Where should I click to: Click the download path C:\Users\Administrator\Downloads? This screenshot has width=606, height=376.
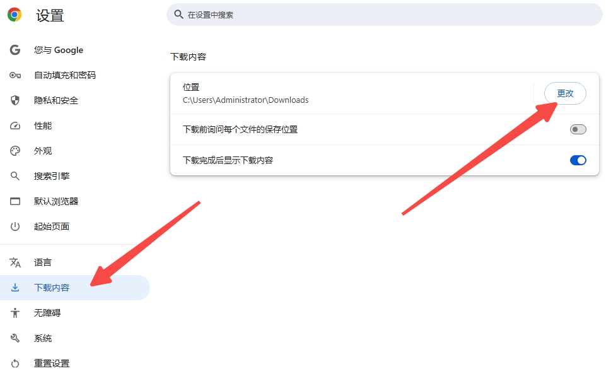pyautogui.click(x=245, y=100)
